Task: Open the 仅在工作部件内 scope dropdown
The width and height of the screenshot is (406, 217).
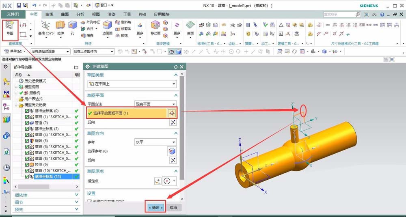Action: click(94, 52)
